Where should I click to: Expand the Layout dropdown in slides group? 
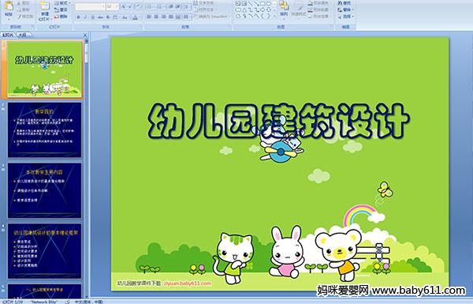coord(62,3)
